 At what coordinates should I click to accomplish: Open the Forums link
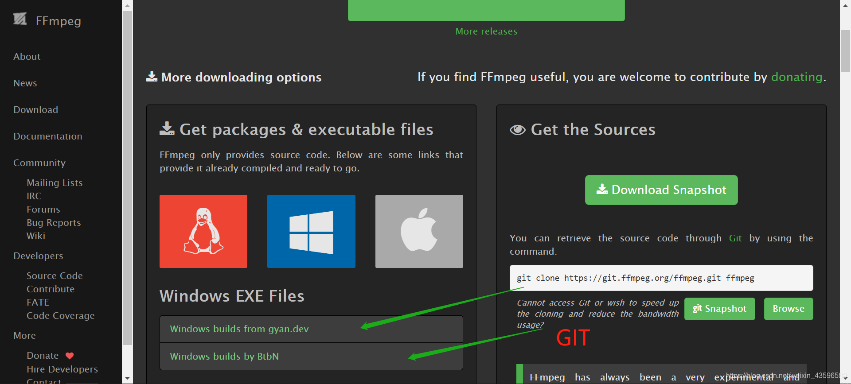pyautogui.click(x=43, y=209)
